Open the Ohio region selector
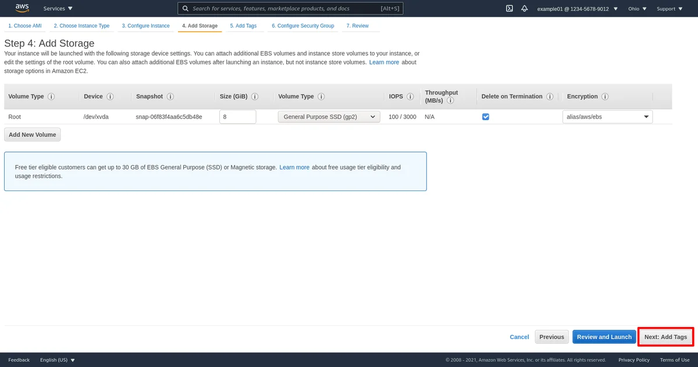 [637, 9]
